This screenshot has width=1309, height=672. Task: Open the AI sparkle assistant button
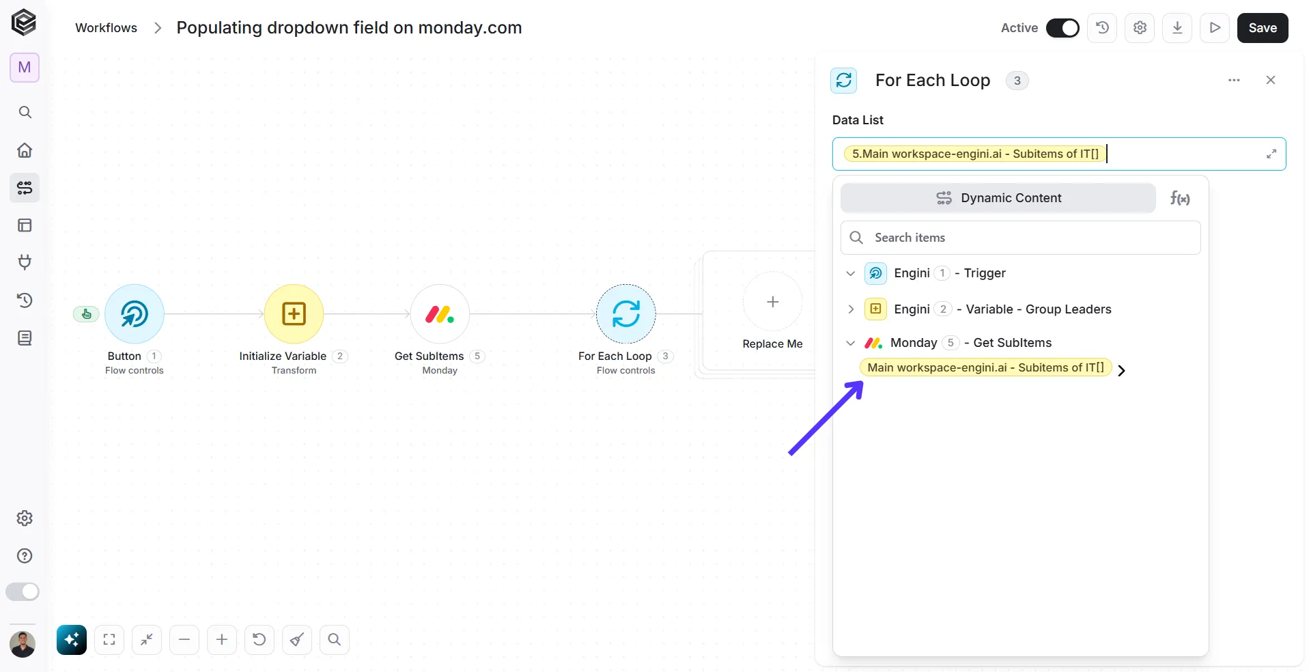72,640
